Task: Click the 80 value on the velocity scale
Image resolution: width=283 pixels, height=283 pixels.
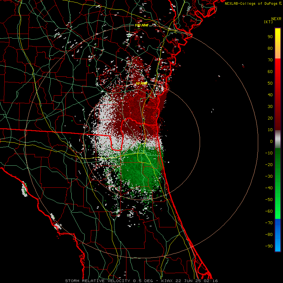Action: tap(270, 48)
